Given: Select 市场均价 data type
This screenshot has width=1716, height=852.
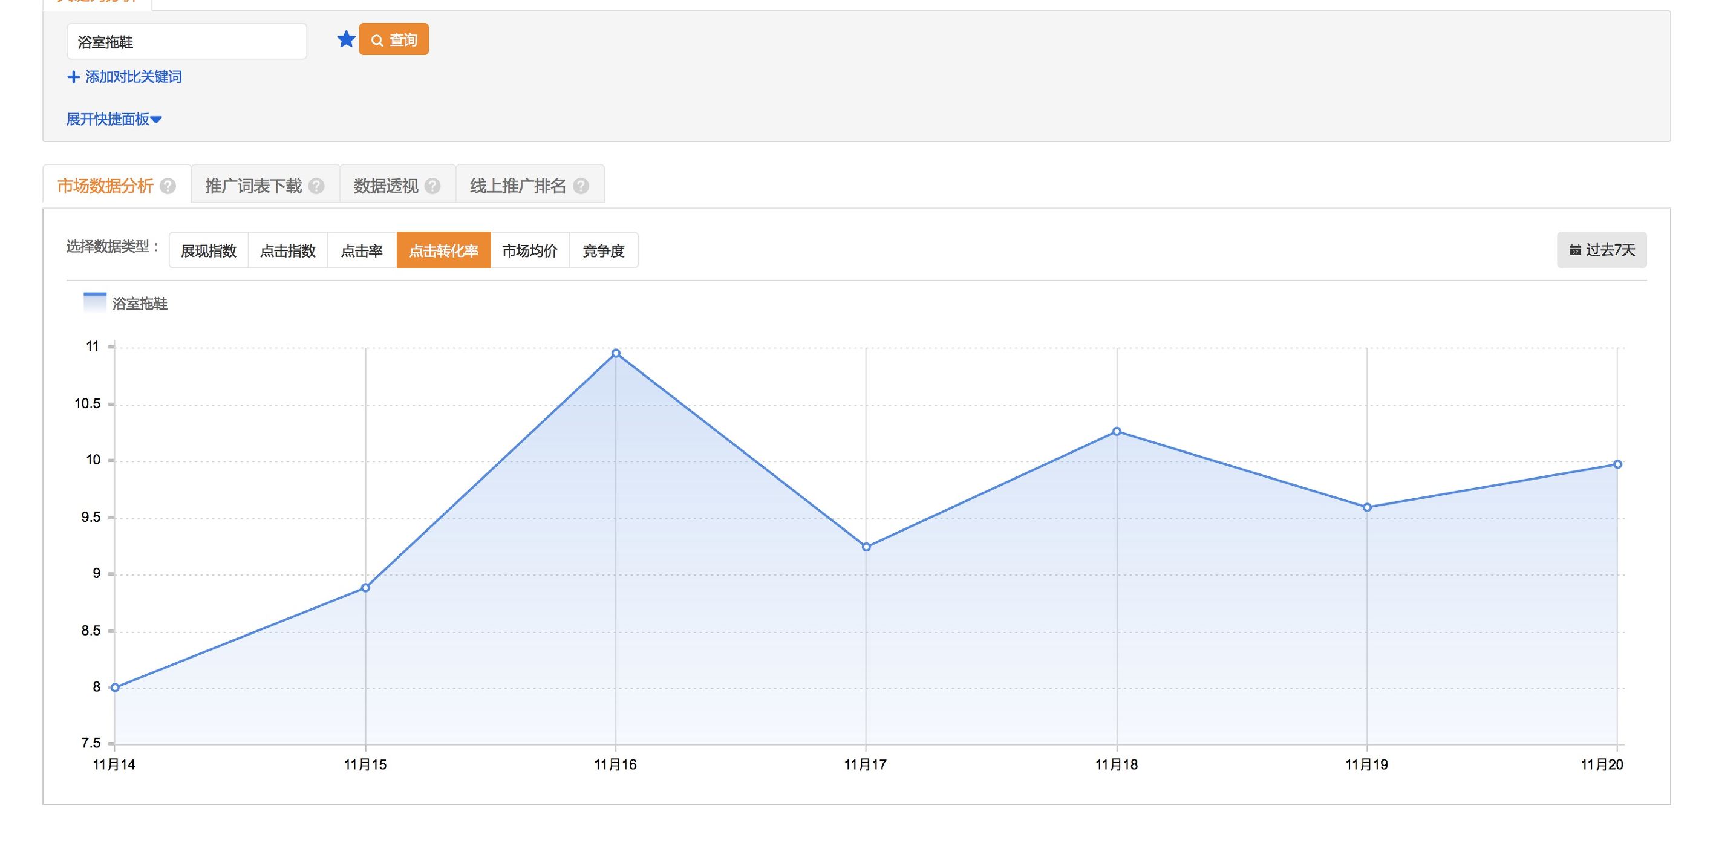Looking at the screenshot, I should 530,251.
